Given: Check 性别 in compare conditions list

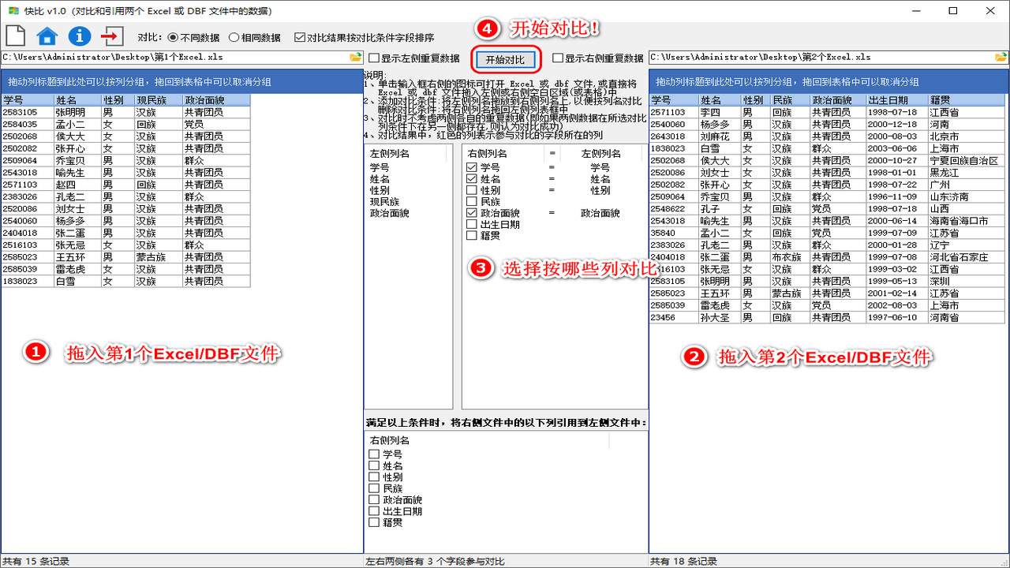Looking at the screenshot, I should tap(472, 190).
